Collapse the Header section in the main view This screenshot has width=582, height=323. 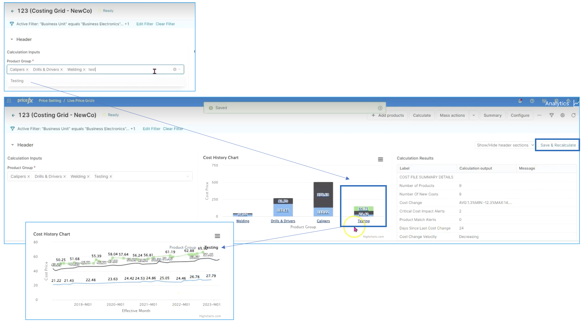tap(13, 145)
